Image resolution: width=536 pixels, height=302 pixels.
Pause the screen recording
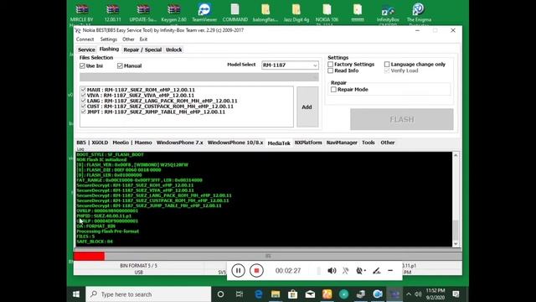[x=238, y=270]
